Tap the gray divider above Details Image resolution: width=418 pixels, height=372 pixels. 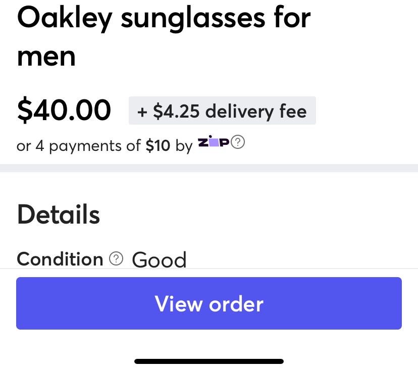point(209,168)
